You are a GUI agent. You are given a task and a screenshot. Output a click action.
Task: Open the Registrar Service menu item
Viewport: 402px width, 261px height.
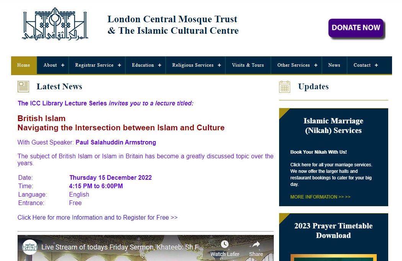pos(94,65)
